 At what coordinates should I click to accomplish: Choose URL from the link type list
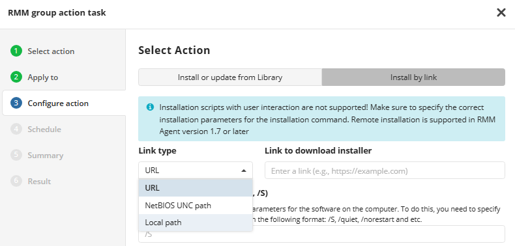(196, 188)
